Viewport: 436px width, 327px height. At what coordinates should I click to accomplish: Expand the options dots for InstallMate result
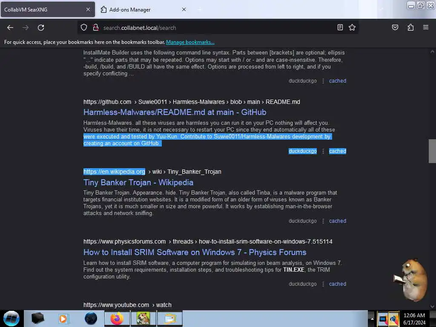pos(323,81)
